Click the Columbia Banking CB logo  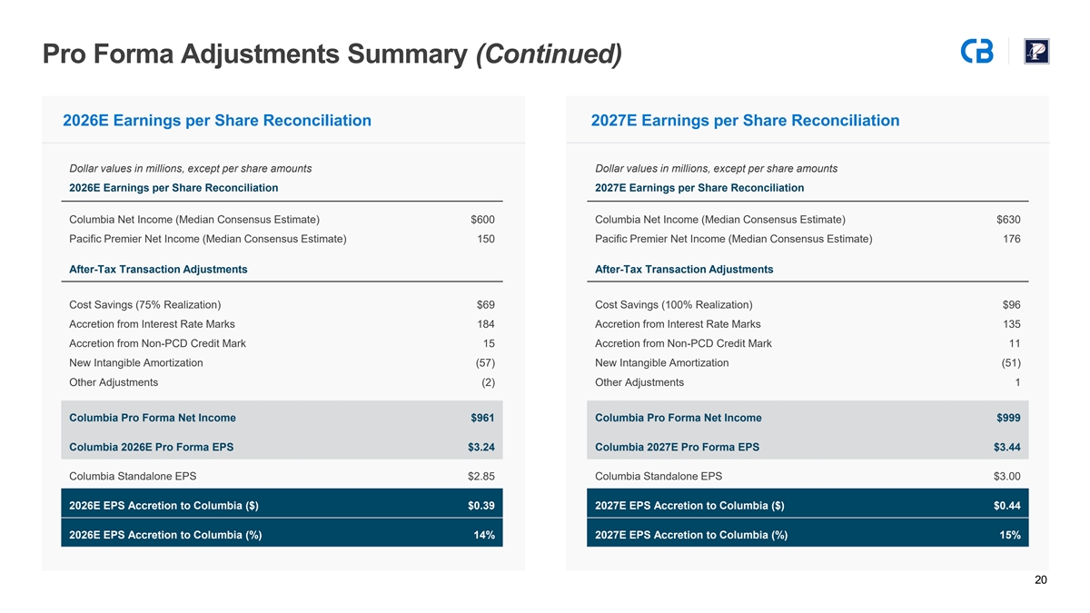coord(976,52)
